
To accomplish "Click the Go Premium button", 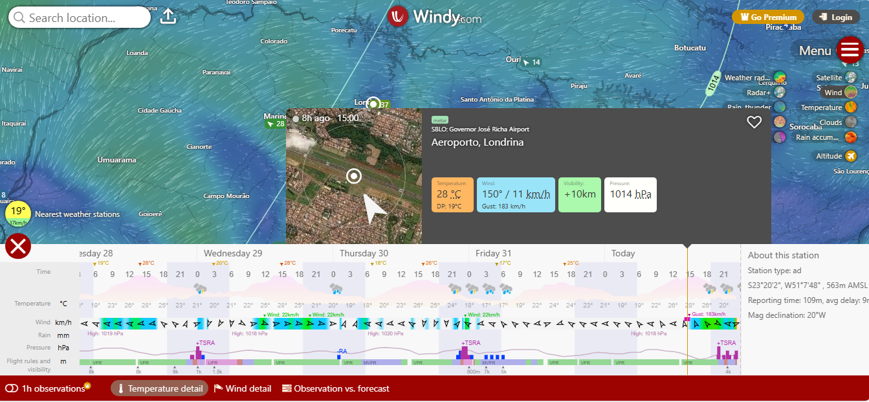I will click(768, 17).
